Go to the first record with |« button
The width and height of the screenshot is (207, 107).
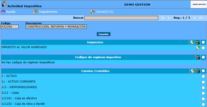tap(163, 18)
